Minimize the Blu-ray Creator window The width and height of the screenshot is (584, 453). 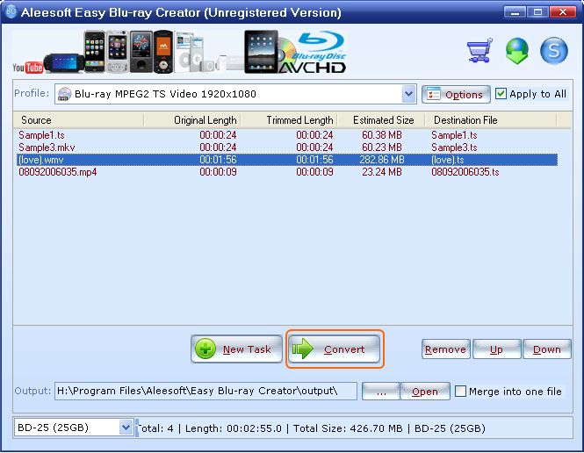coord(515,12)
